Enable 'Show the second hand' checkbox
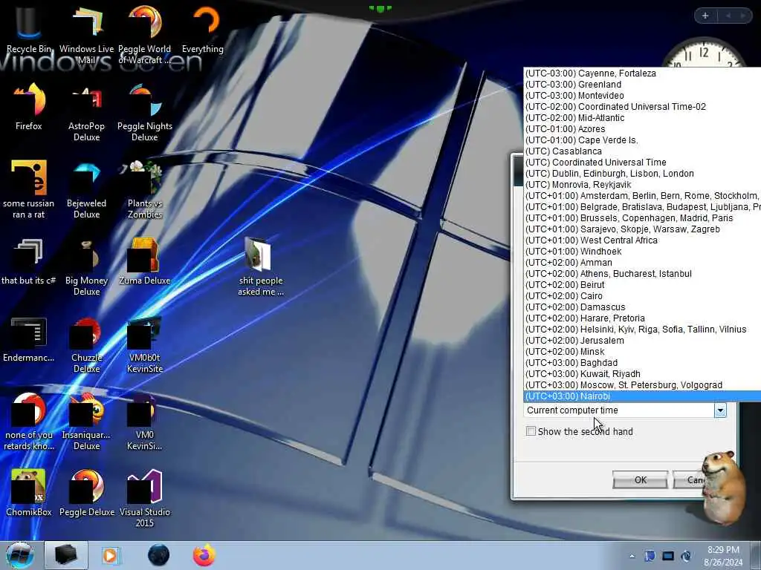Screen dimensions: 761x570 pos(531,431)
